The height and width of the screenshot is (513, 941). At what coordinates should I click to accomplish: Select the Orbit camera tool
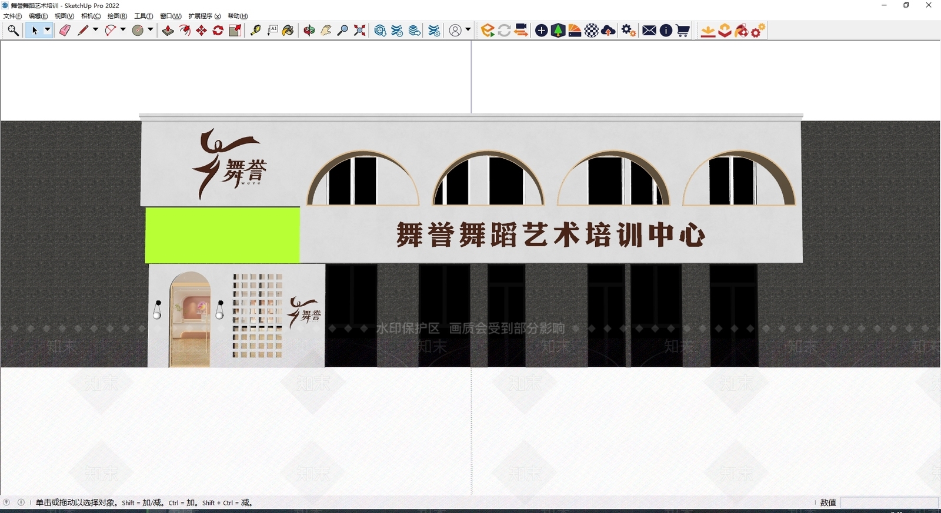(309, 31)
